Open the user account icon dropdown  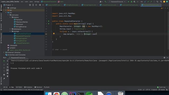[101, 2]
